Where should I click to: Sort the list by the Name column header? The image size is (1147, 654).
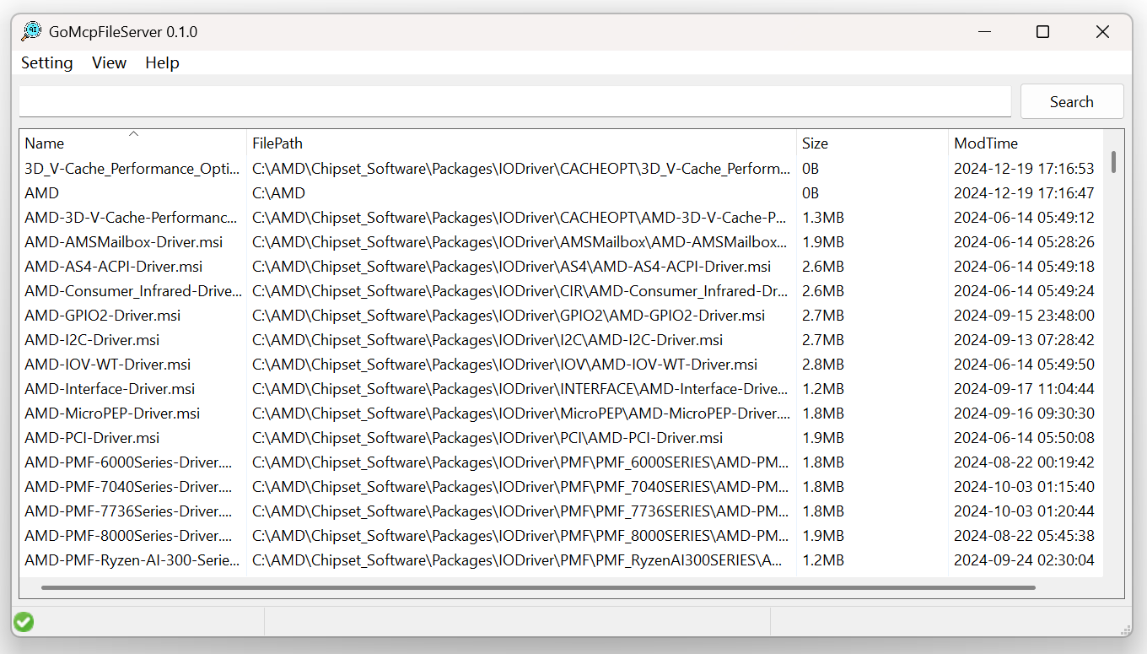point(133,143)
